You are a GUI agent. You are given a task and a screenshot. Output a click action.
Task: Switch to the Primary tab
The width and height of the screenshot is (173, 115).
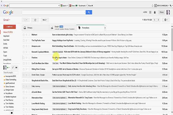[35, 28]
